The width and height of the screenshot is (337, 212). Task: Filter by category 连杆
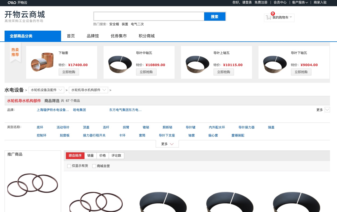click(106, 127)
